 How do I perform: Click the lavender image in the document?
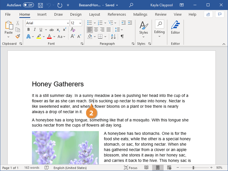click(65, 148)
